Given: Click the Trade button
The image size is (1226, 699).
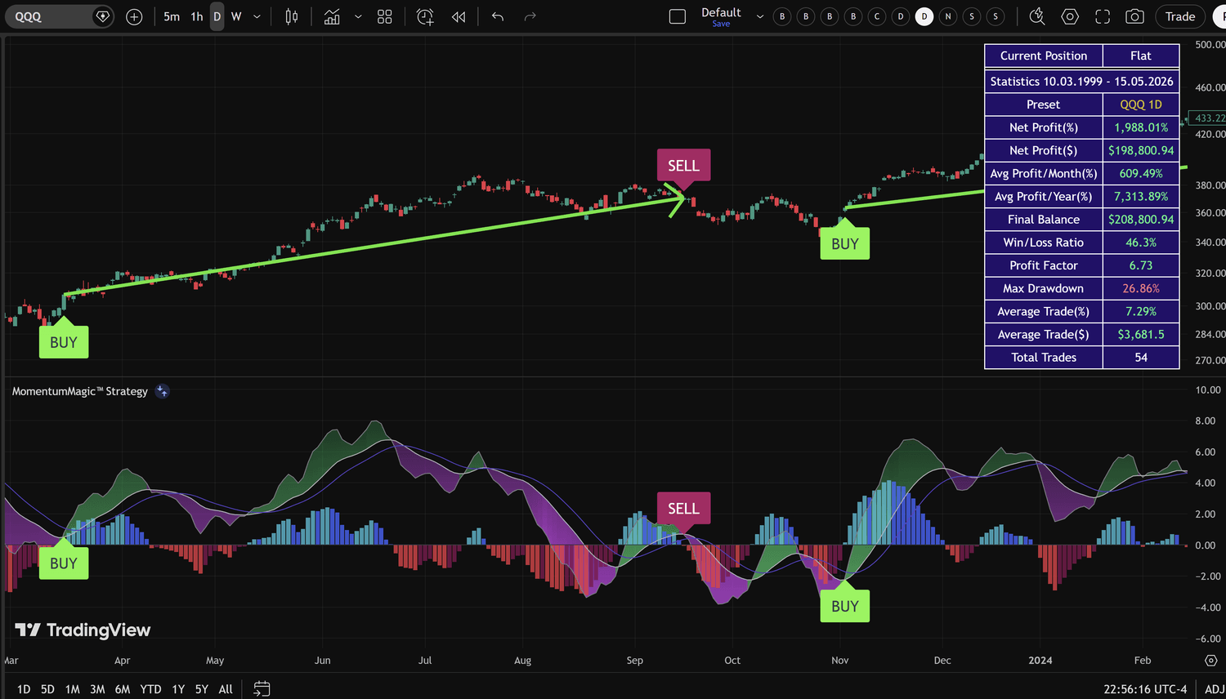Looking at the screenshot, I should coord(1180,16).
